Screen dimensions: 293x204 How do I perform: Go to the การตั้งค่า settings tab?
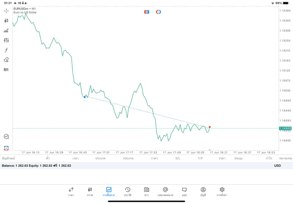(x=222, y=191)
